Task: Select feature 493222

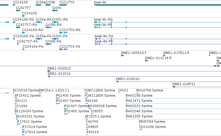Action: (16, 103)
